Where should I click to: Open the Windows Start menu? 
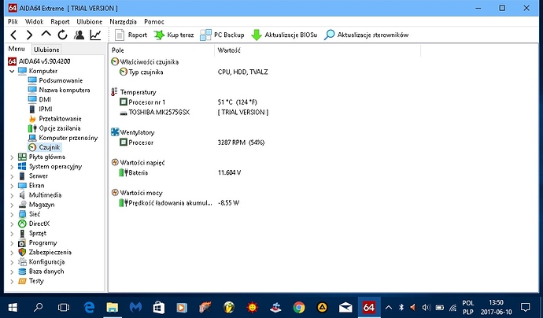pyautogui.click(x=13, y=307)
